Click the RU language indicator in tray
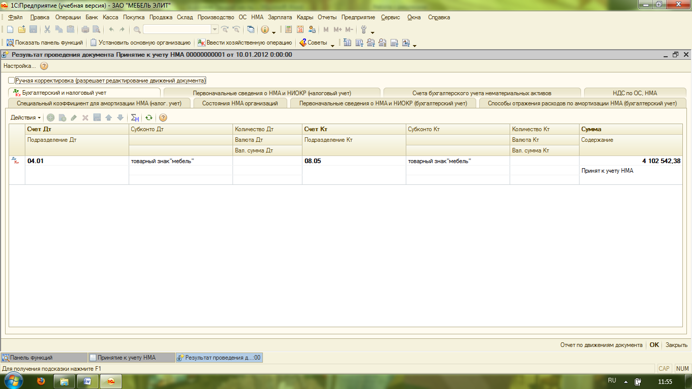 pyautogui.click(x=612, y=380)
